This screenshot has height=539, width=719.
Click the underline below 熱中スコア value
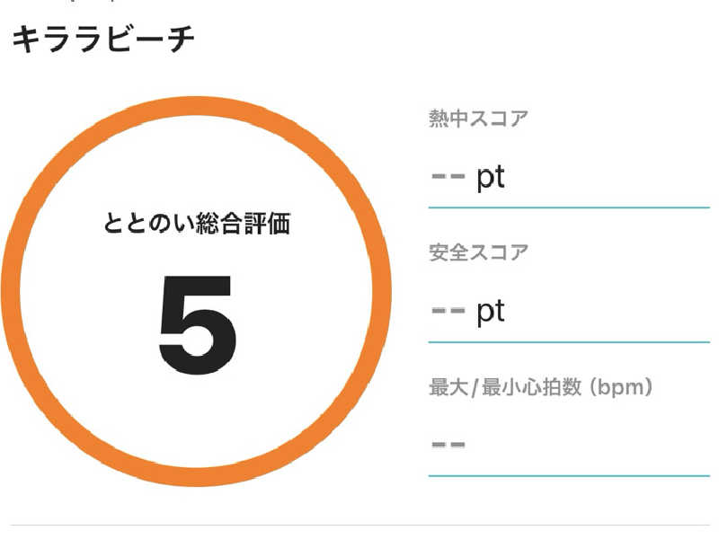(x=569, y=207)
